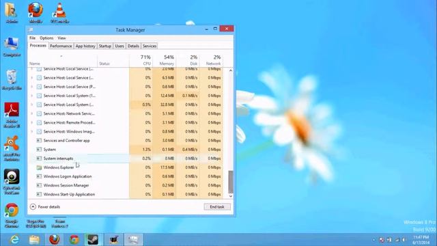Switch to the Users tab
437x246 pixels.
tap(119, 46)
